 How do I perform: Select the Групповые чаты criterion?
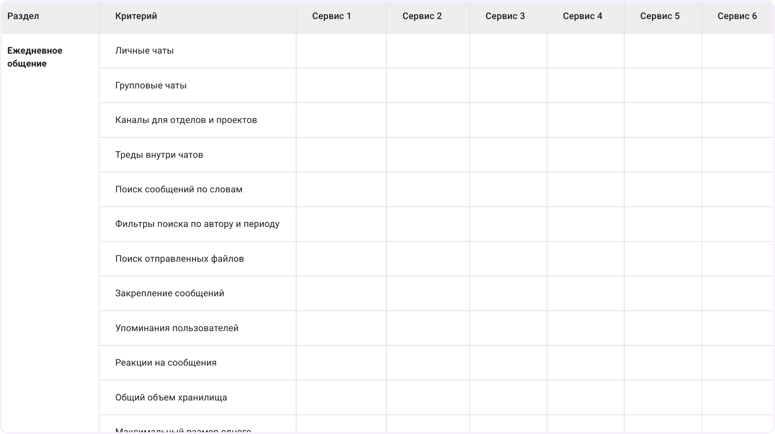(x=151, y=86)
